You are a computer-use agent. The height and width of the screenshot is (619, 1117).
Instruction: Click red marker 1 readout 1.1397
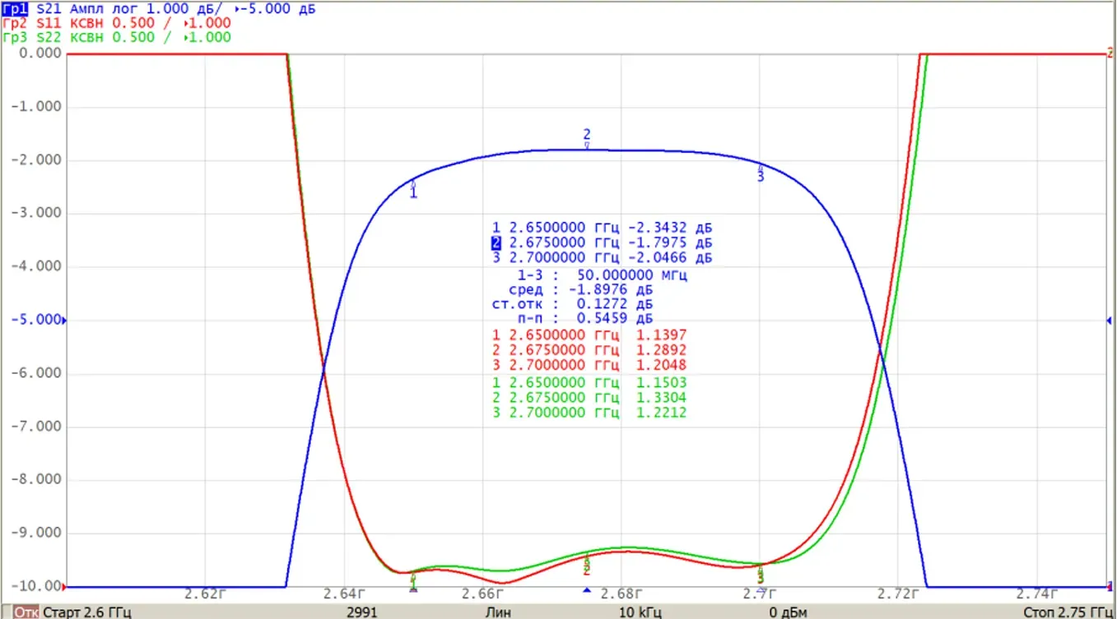coord(662,335)
